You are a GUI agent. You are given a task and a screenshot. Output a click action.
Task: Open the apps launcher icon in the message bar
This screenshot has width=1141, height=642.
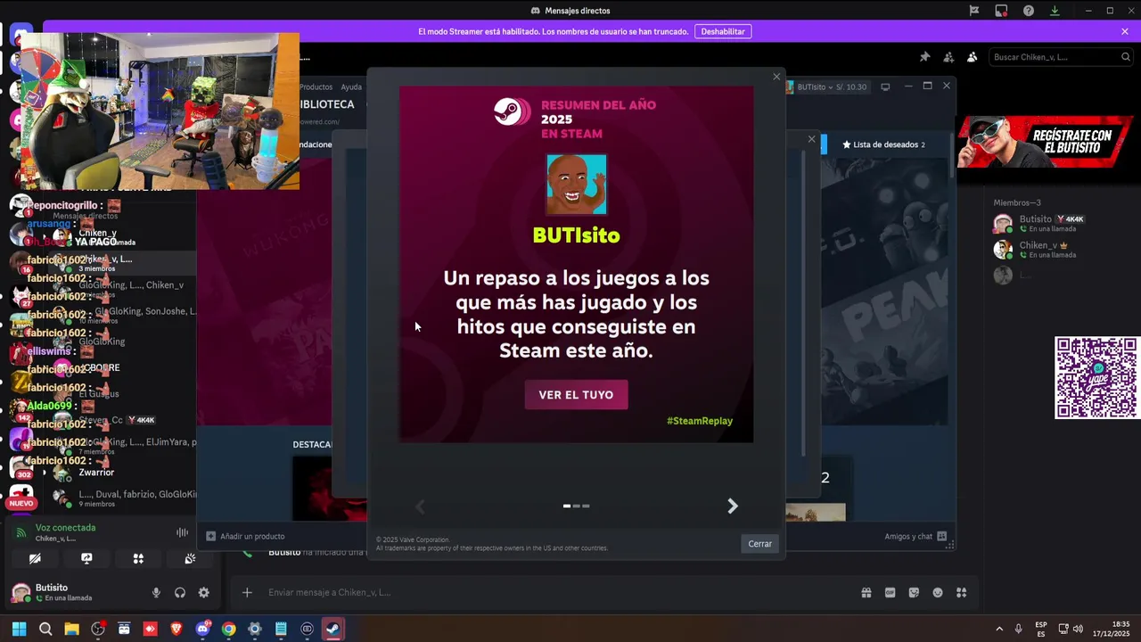point(961,592)
